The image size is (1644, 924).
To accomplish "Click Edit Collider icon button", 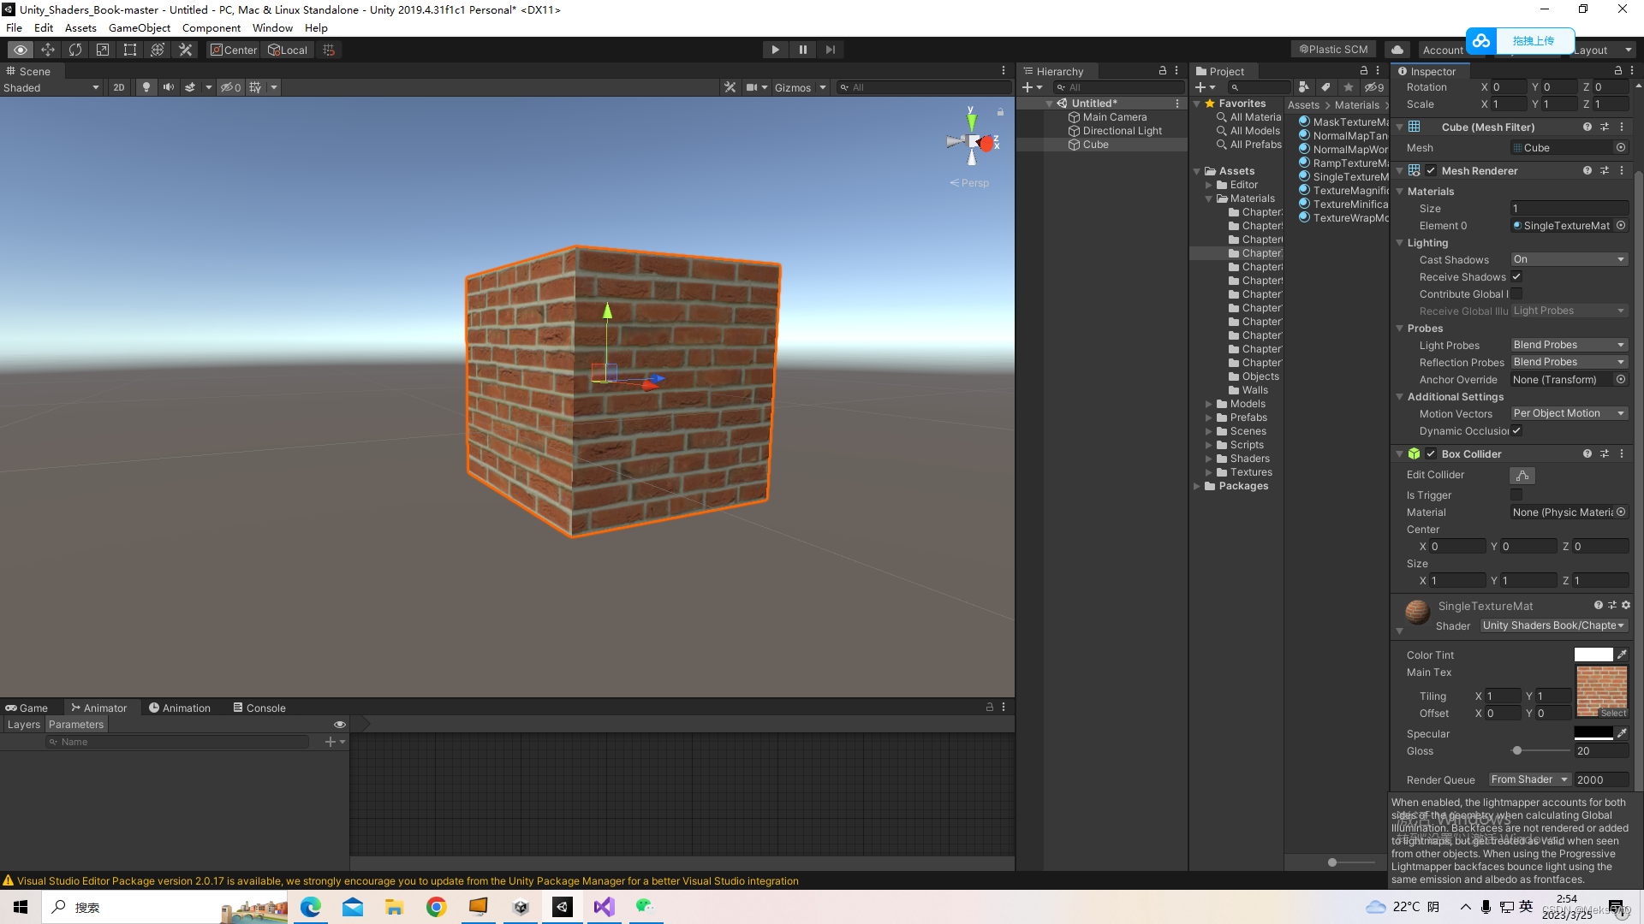I will [x=1522, y=475].
